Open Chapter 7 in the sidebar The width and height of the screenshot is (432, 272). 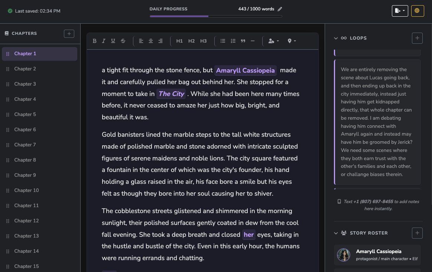(x=25, y=145)
